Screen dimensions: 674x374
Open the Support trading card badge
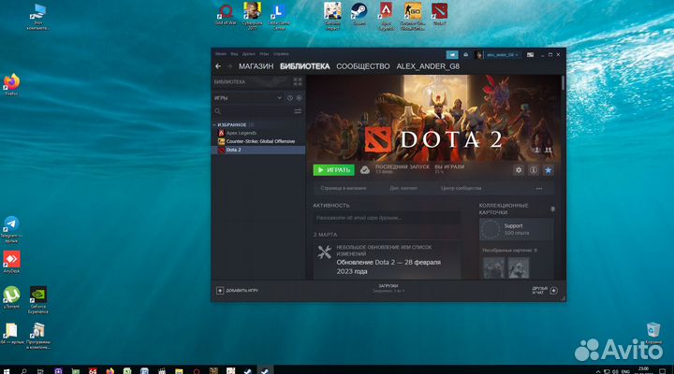pos(517,229)
